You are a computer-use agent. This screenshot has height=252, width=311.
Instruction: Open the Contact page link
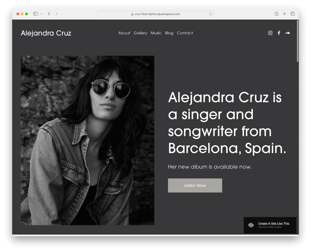pyautogui.click(x=185, y=33)
